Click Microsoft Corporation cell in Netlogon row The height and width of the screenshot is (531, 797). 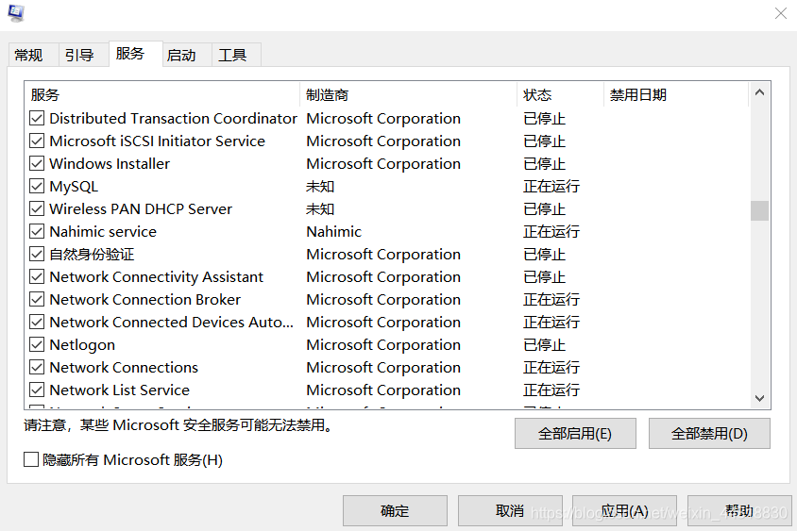click(383, 344)
